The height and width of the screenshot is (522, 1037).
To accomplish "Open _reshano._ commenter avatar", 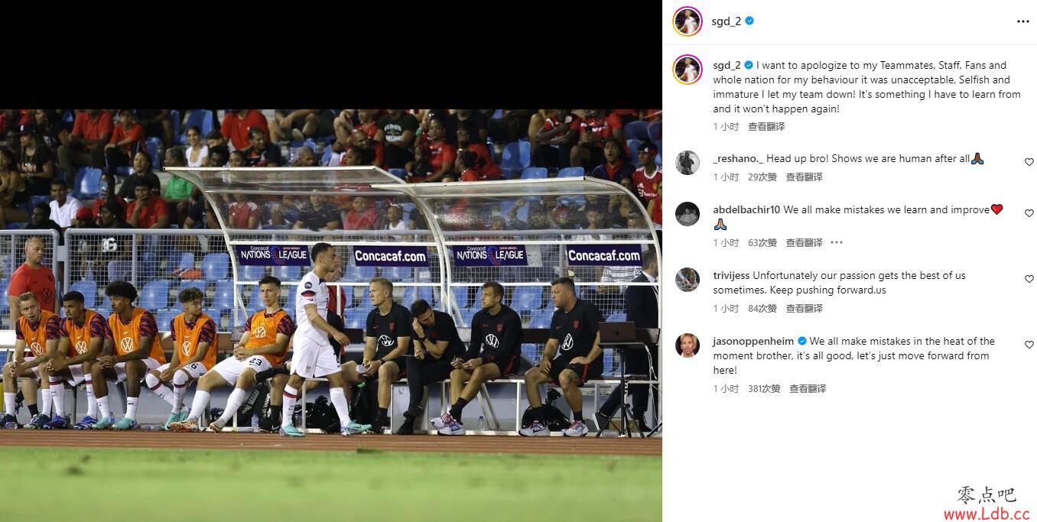I will 688,163.
